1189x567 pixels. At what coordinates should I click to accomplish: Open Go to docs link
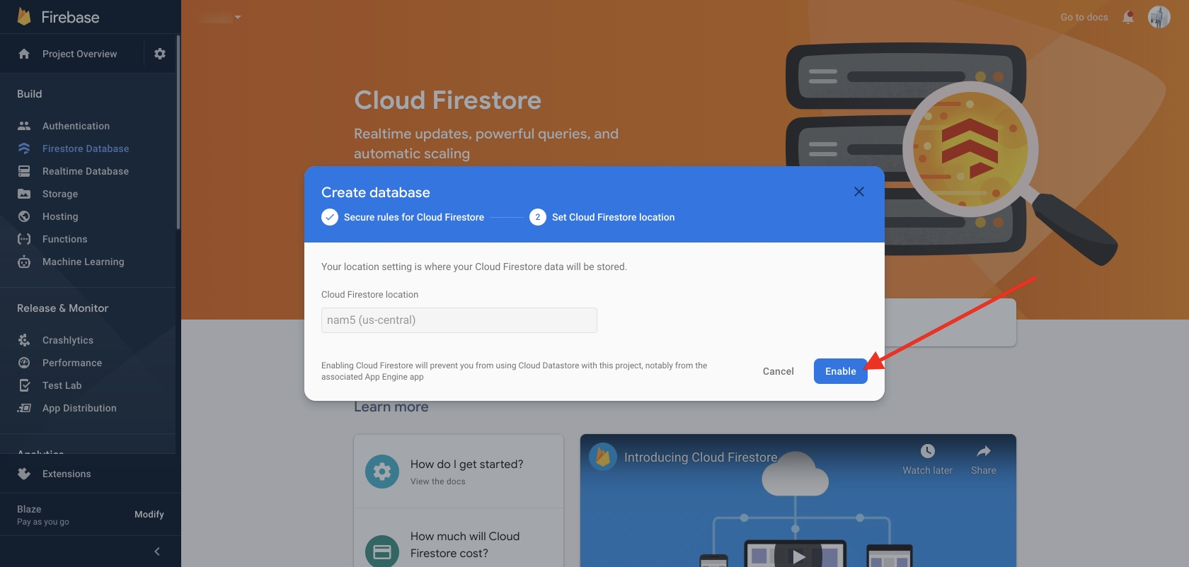(1084, 17)
